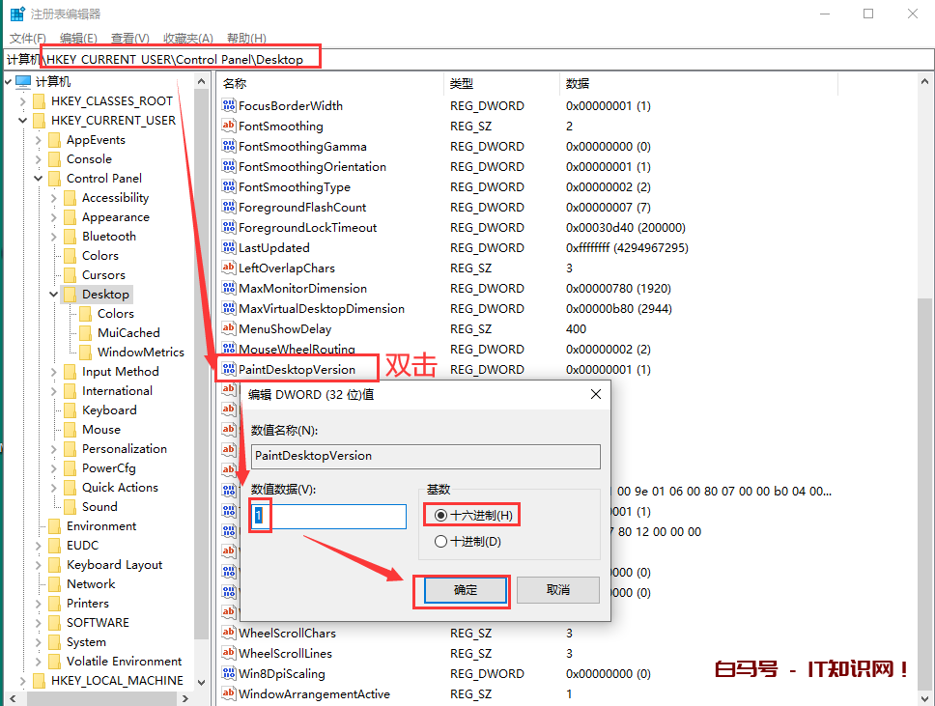Open the 文件(F) menu
935x706 pixels.
[27, 39]
